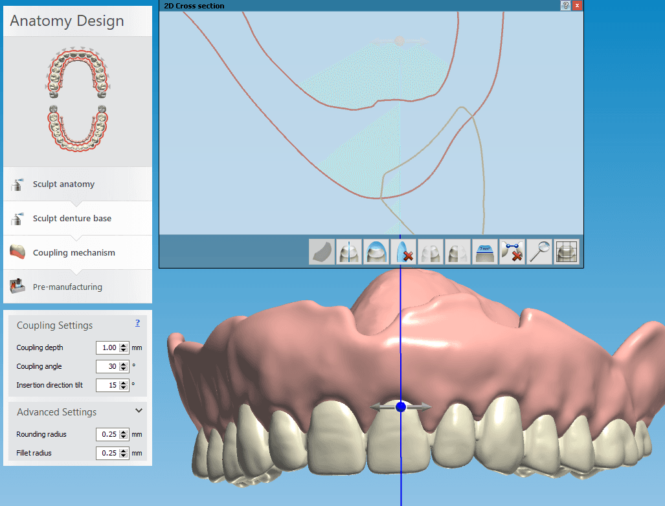
Task: Click the gray surface patch icon
Action: click(x=322, y=252)
